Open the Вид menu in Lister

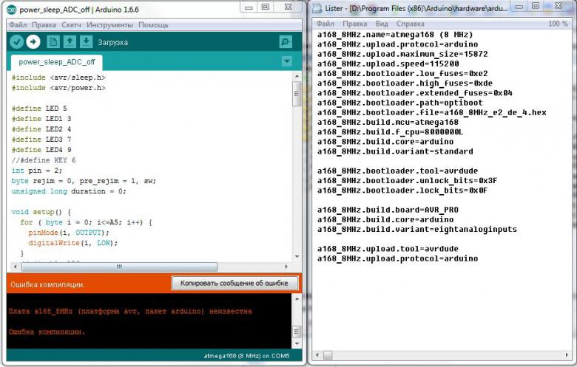coord(382,24)
